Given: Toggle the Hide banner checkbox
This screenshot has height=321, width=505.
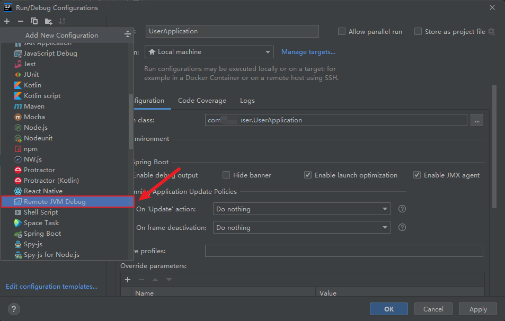Looking at the screenshot, I should click(x=226, y=175).
